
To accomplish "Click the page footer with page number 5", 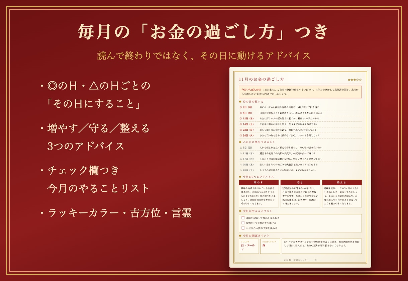I will (x=300, y=260).
